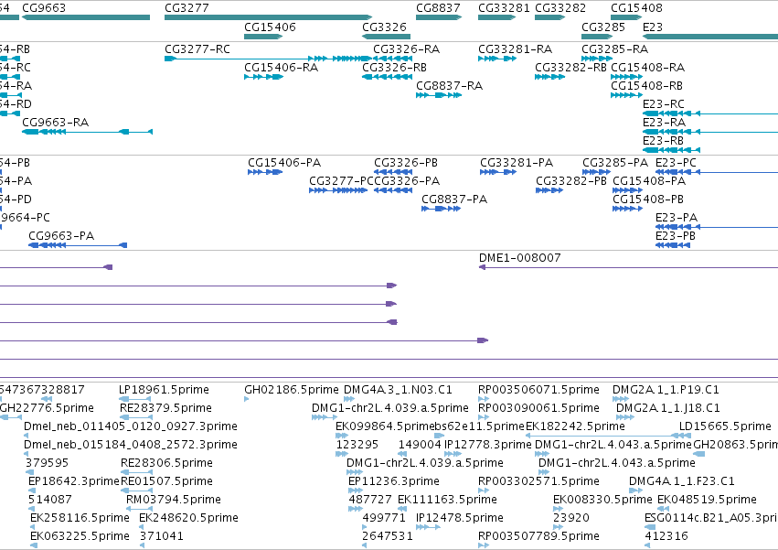
Task: Select the RM03794.5prime EST label
Action: 174,501
